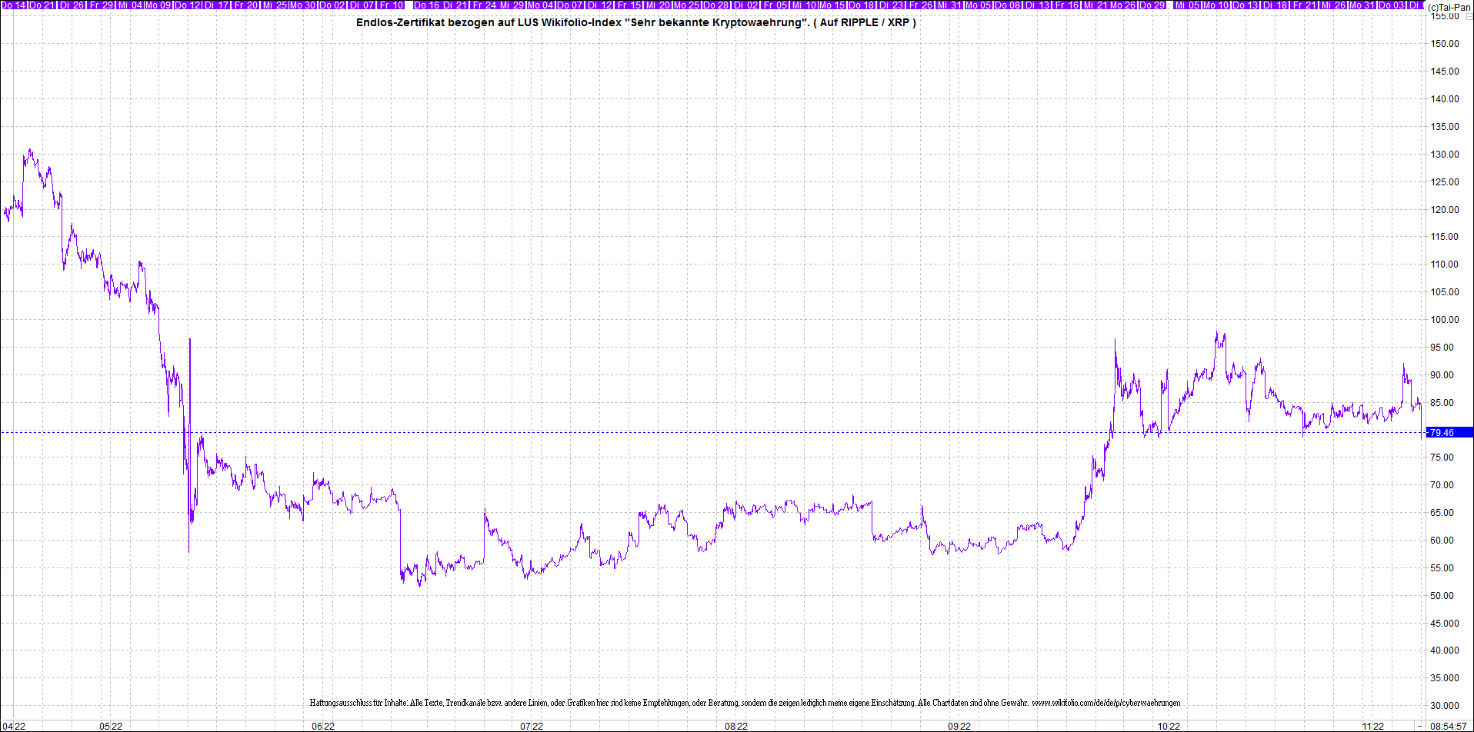Click the 05/22 month label on the bottom axis
This screenshot has height=732, width=1474.
[111, 726]
